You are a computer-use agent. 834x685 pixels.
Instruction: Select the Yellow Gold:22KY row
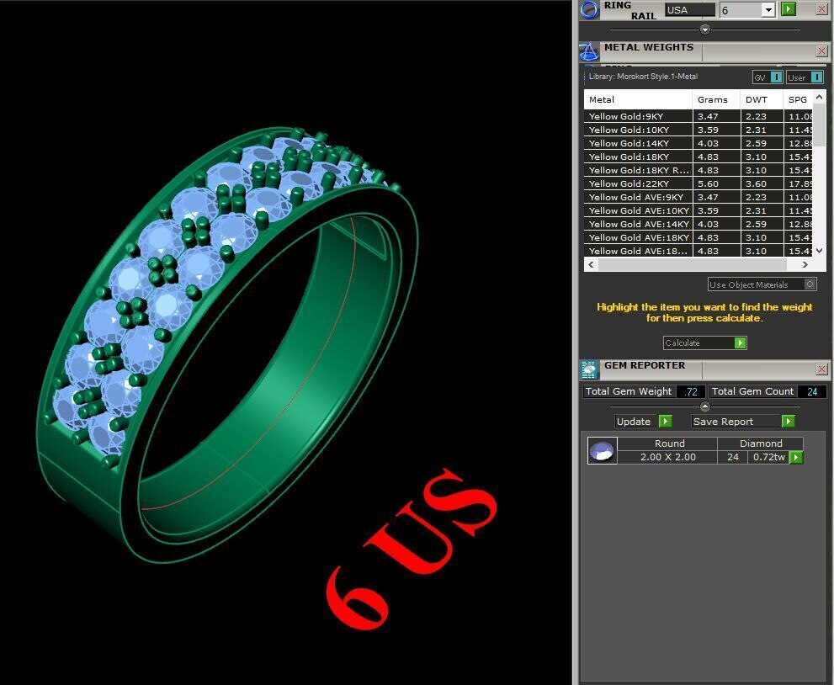tap(698, 183)
